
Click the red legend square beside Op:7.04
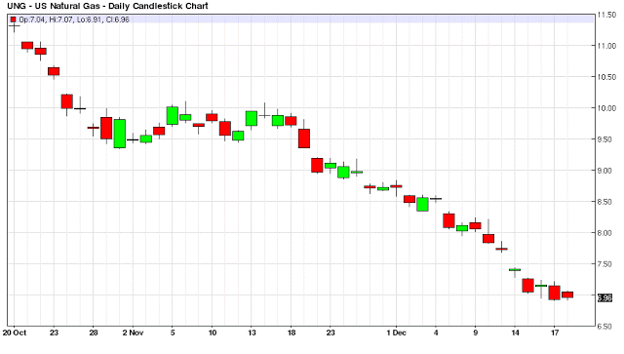[13, 20]
